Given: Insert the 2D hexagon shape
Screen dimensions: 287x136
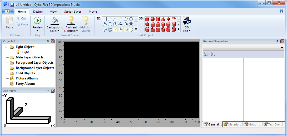Looking at the screenshot, I should [131, 19].
